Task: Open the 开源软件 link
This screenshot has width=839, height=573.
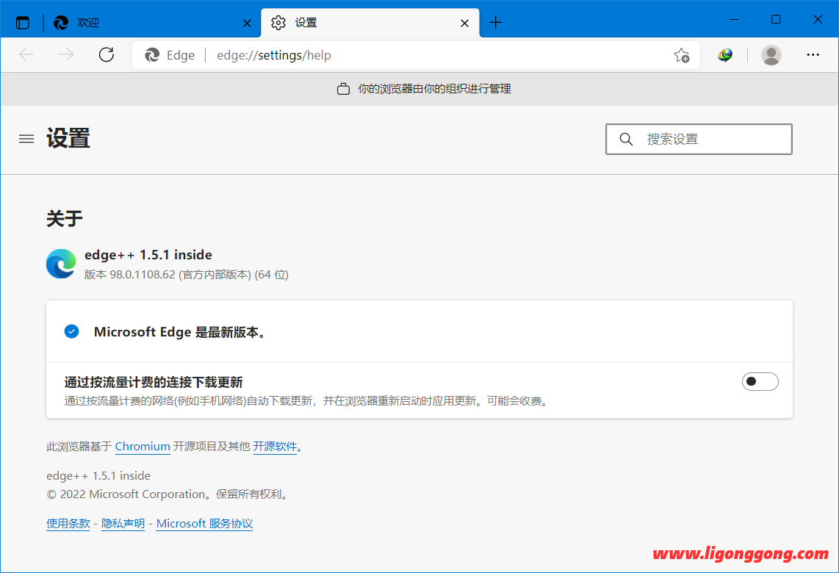Action: pyautogui.click(x=275, y=446)
